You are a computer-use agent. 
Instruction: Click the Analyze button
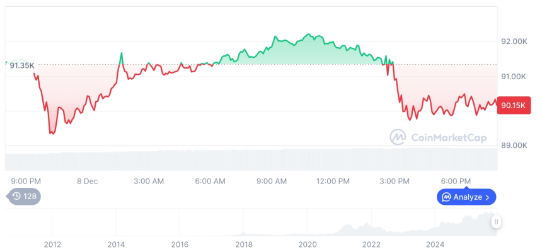click(466, 197)
